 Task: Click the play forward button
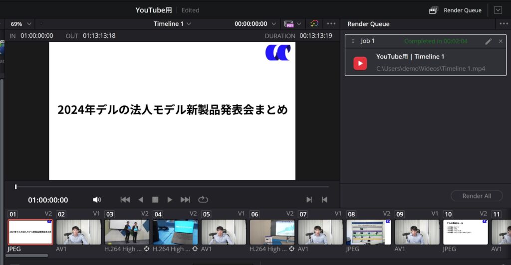click(x=170, y=200)
